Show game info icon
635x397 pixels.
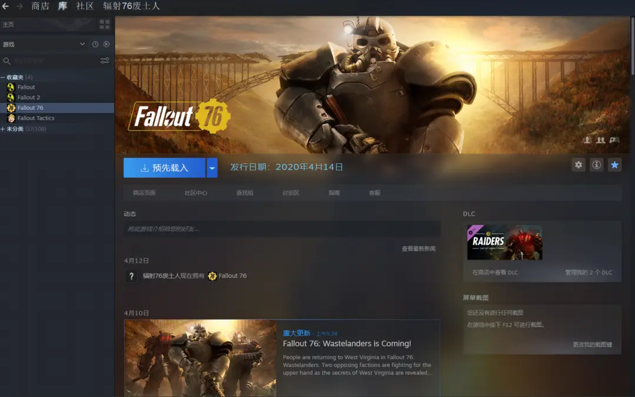[597, 164]
